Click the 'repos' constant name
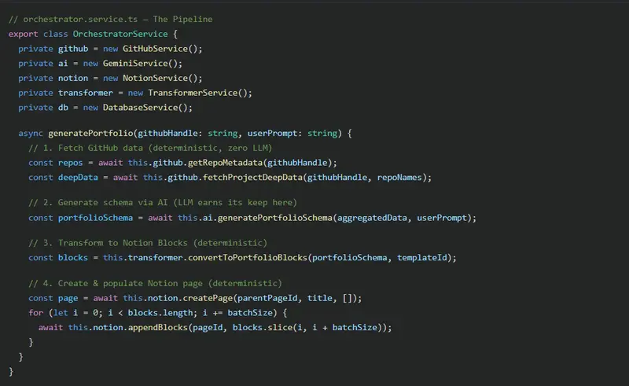 [70, 163]
